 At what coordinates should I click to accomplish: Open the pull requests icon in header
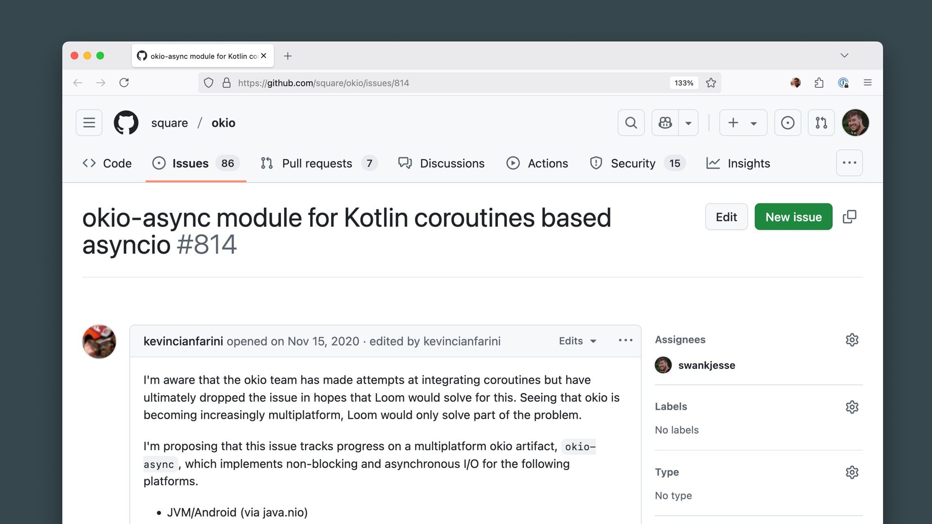coord(821,123)
